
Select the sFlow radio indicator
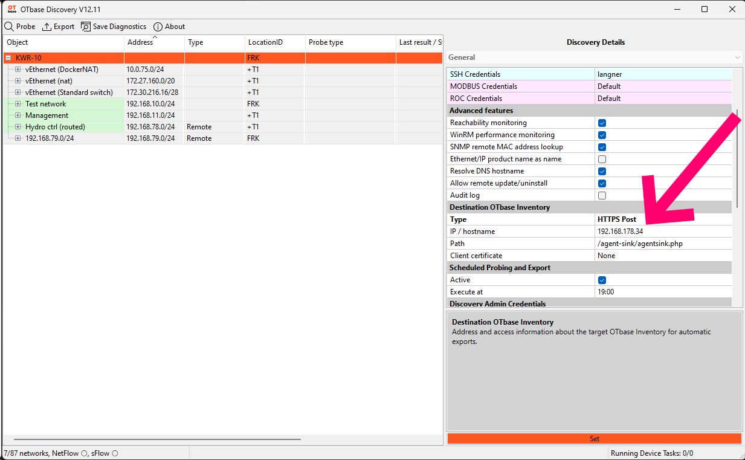(115, 453)
